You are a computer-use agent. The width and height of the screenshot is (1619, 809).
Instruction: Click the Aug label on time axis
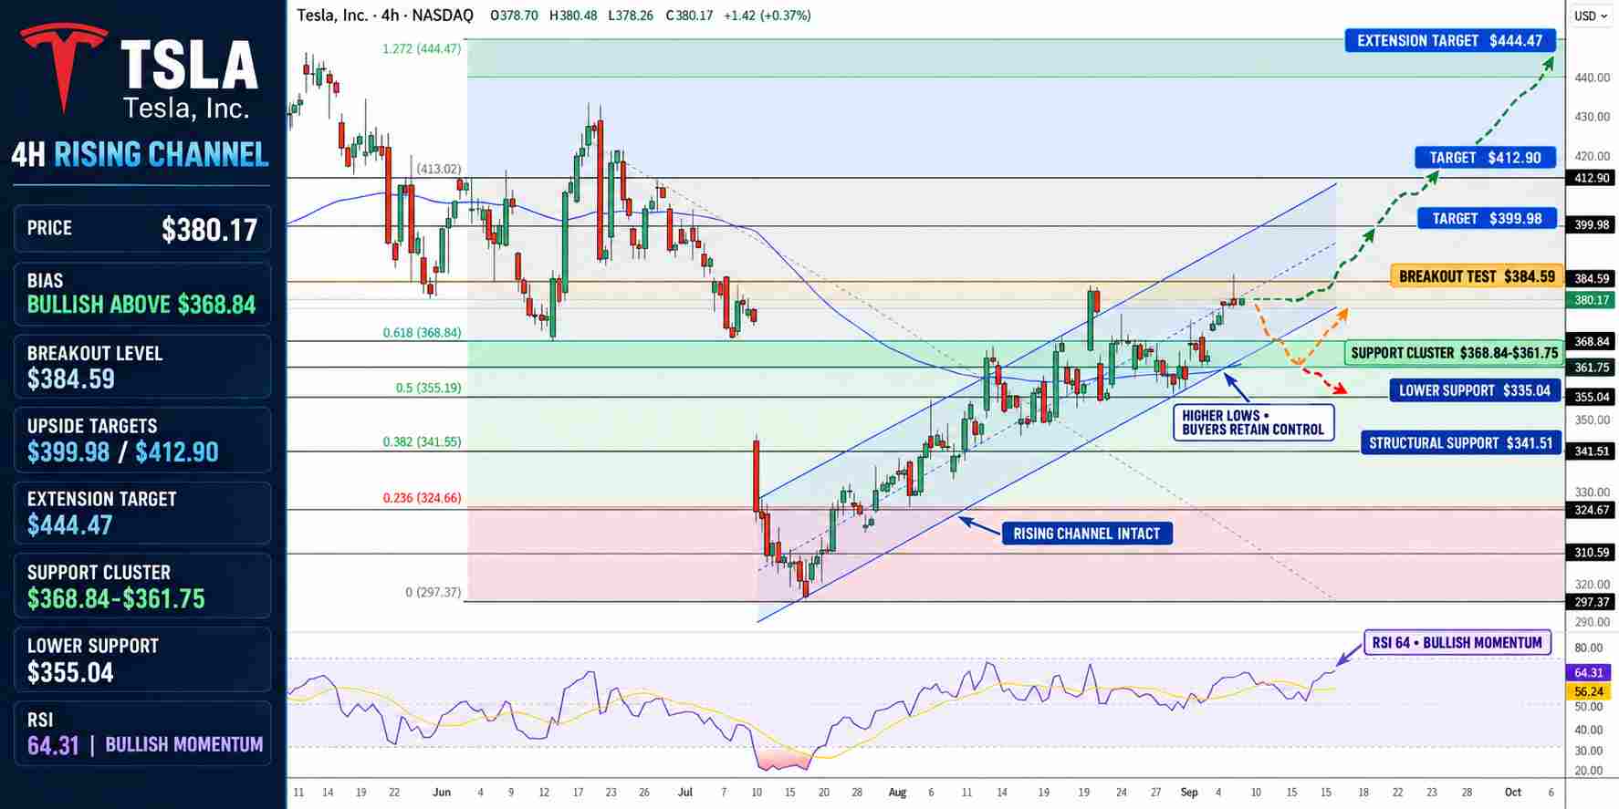click(897, 792)
